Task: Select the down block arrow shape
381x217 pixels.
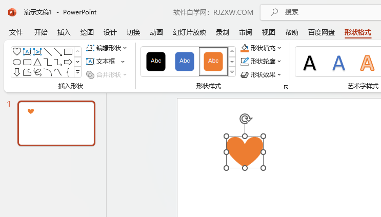Action: (x=17, y=72)
